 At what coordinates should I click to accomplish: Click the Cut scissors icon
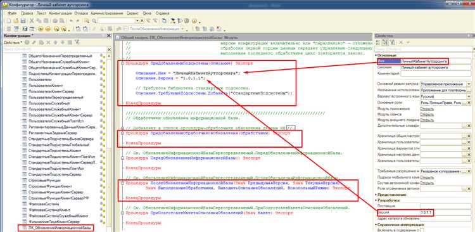tap(32, 21)
